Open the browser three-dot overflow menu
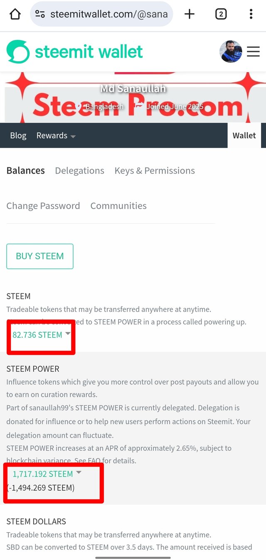The height and width of the screenshot is (560, 266). 251,15
